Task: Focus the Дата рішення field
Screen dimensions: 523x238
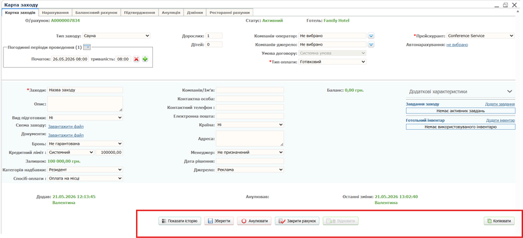Action: [250, 161]
